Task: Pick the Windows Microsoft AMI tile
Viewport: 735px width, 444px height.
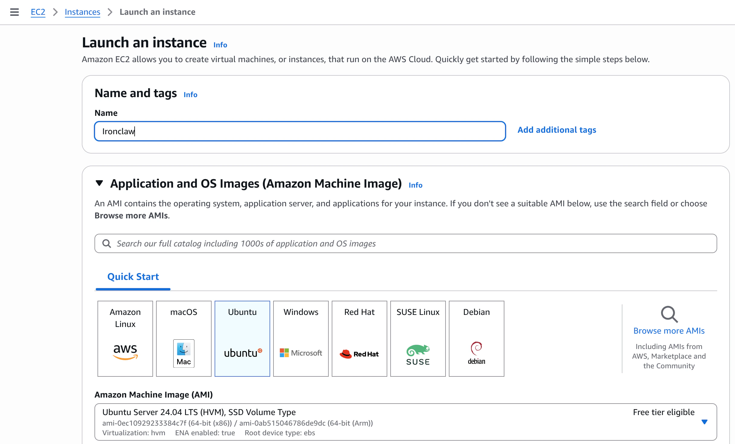Action: click(x=301, y=338)
